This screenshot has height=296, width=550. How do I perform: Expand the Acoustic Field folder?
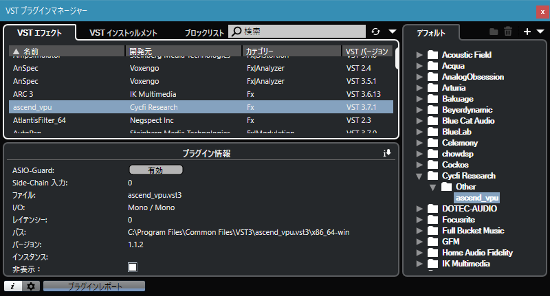(x=419, y=55)
